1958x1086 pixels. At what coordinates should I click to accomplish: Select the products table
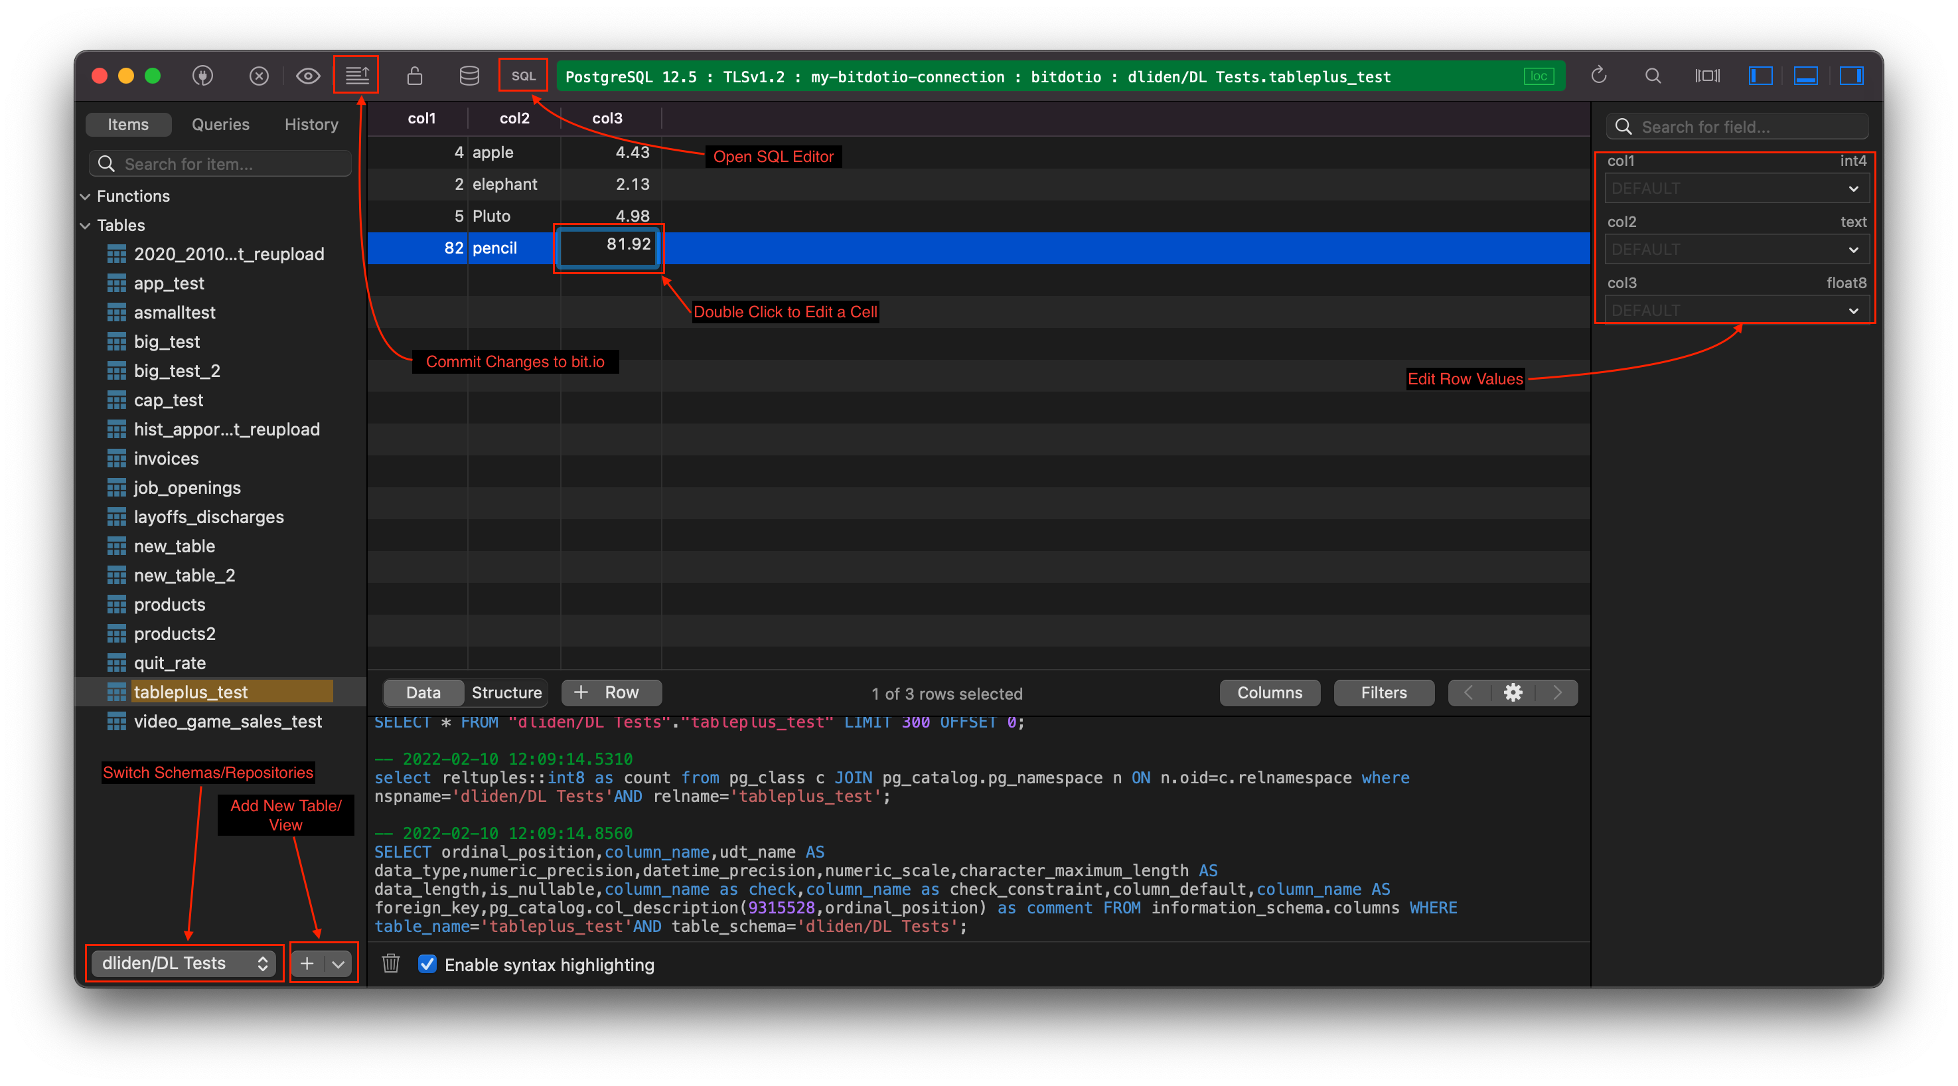(x=169, y=604)
